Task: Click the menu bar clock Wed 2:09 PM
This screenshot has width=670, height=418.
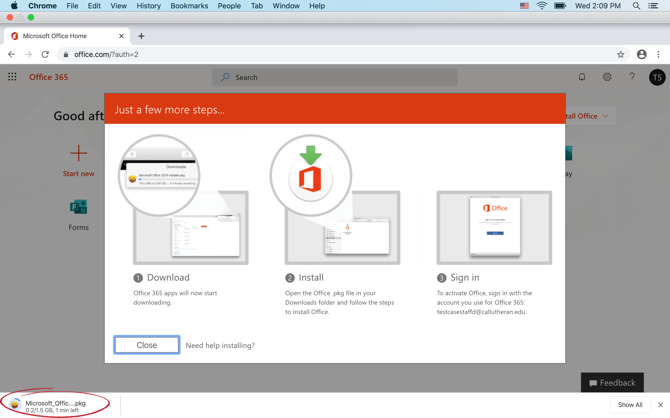Action: click(x=598, y=6)
